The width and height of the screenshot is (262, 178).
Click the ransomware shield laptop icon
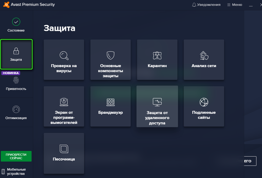click(x=64, y=102)
